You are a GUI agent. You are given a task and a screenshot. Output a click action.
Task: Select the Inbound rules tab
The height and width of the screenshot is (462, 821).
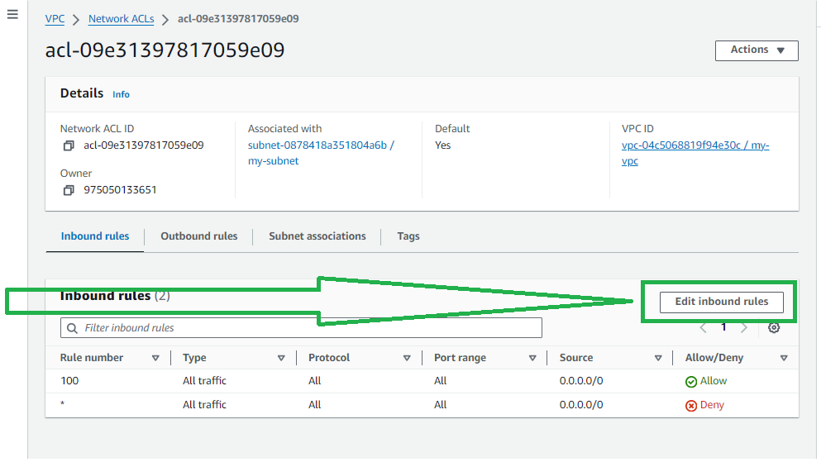(95, 236)
